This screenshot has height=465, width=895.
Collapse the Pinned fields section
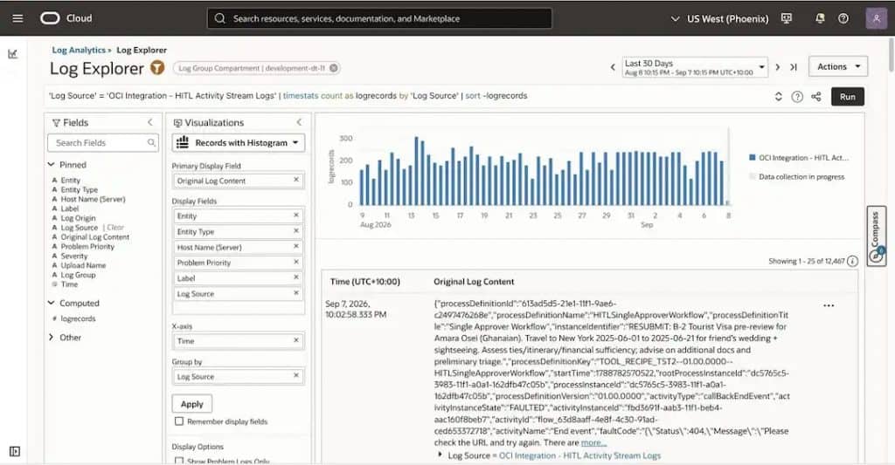(52, 164)
